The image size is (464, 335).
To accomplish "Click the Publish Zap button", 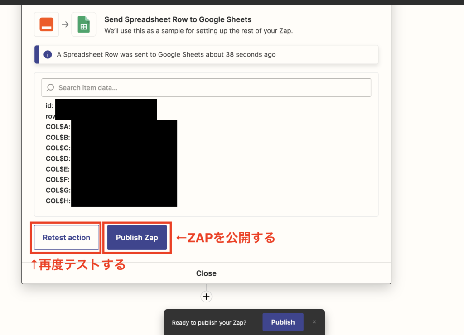I will (x=137, y=237).
